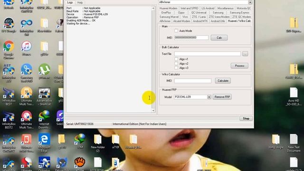This screenshot has width=304, height=171.
Task: Select the Samsung Exynos tab
Action: (239, 13)
